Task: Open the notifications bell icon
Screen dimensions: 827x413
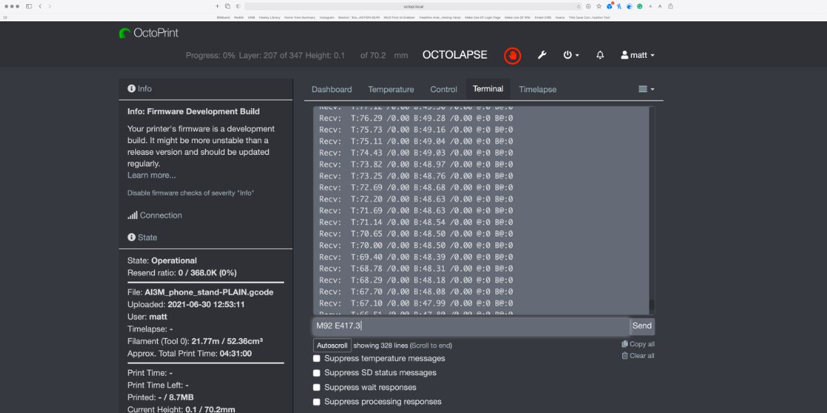Action: [x=599, y=55]
